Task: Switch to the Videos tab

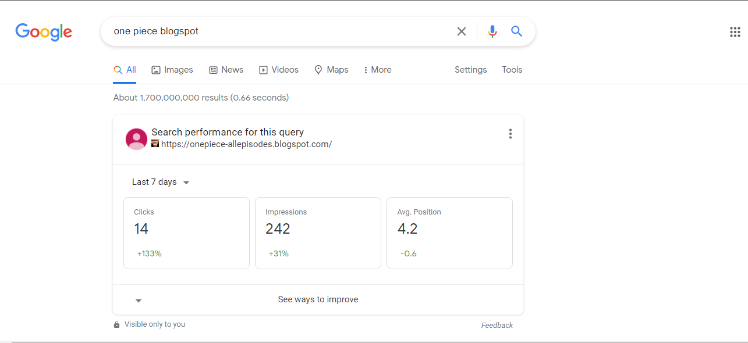Action: [278, 69]
